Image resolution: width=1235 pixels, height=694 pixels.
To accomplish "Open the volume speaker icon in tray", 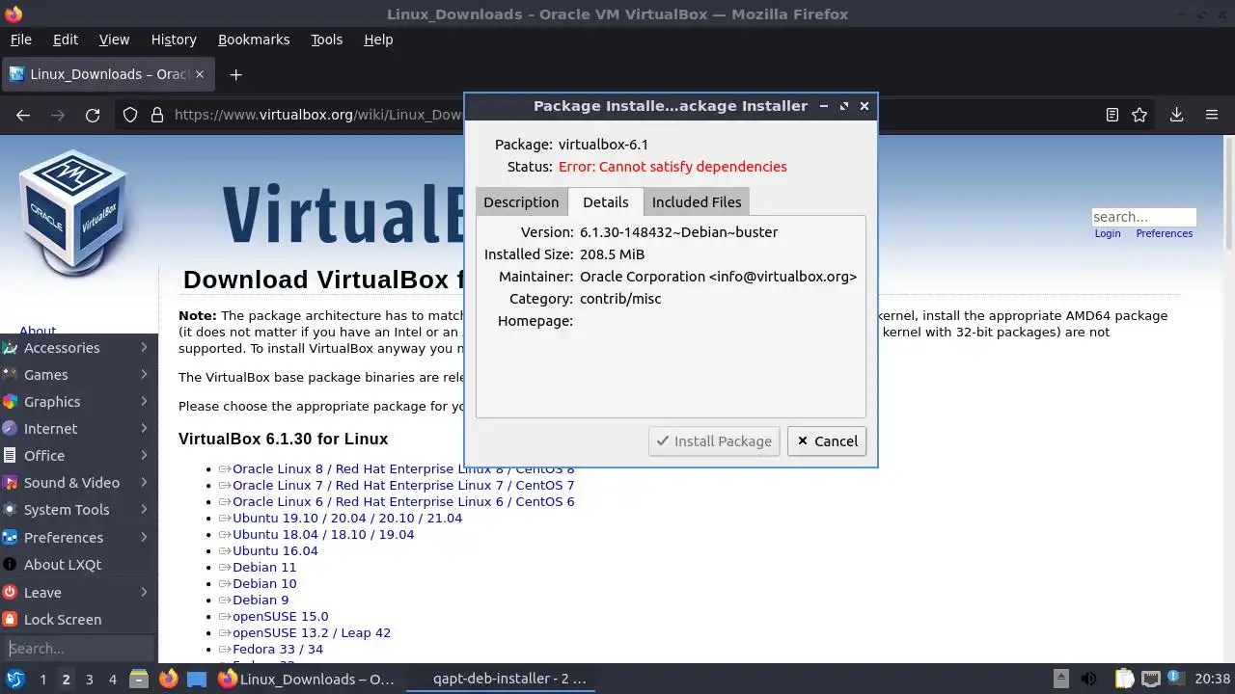I will click(1089, 679).
